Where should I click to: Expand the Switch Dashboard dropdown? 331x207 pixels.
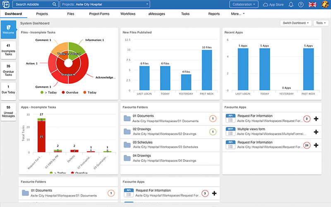[x=296, y=23]
